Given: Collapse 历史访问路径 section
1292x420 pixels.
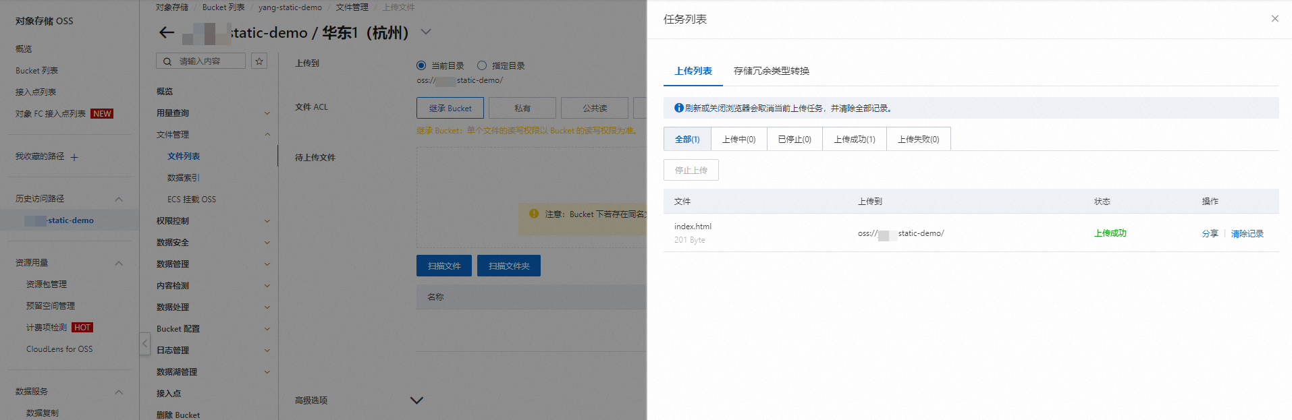Looking at the screenshot, I should coord(119,199).
